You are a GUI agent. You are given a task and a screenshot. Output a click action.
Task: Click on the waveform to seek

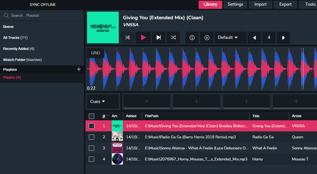click(202, 69)
